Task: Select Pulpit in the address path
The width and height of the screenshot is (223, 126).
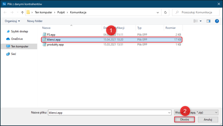Action: (x=61, y=12)
